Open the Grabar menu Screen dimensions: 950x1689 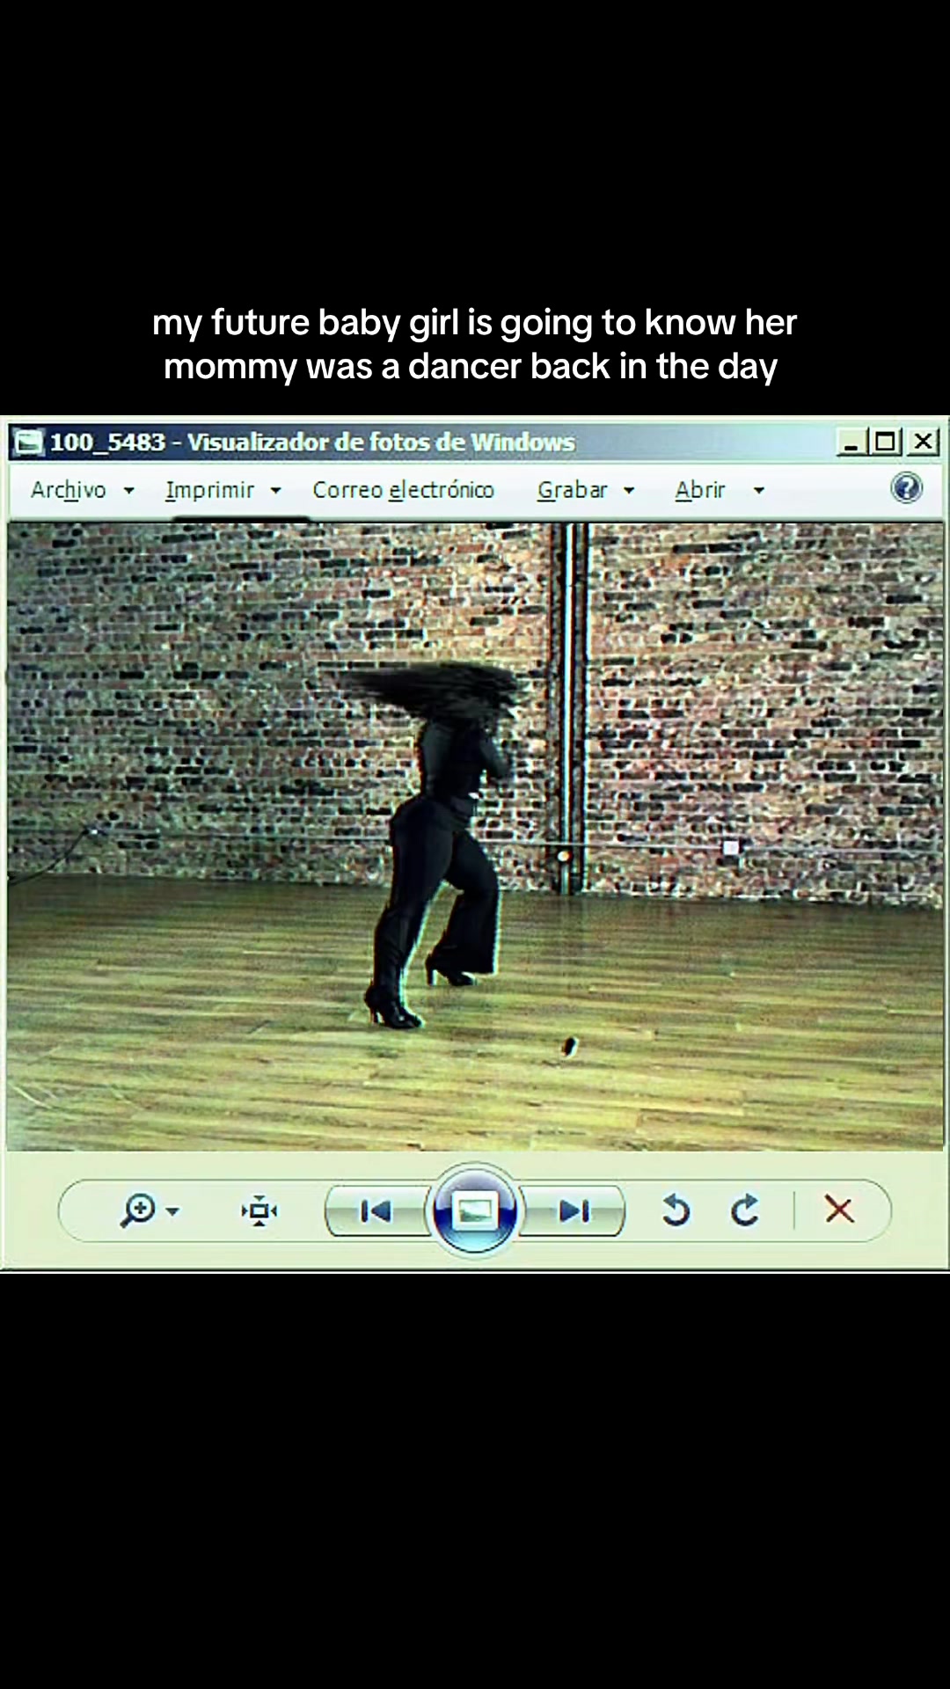pyautogui.click(x=573, y=490)
